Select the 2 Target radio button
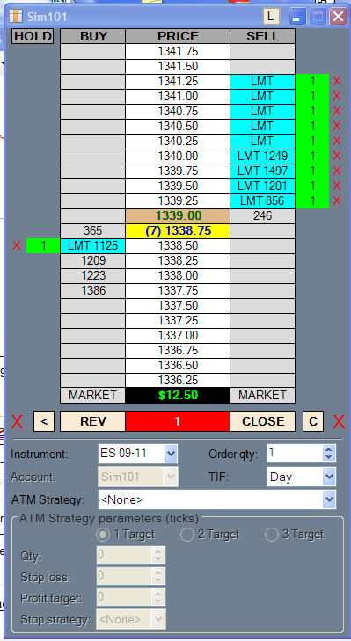Screen dimensions: 351x641 [187, 535]
